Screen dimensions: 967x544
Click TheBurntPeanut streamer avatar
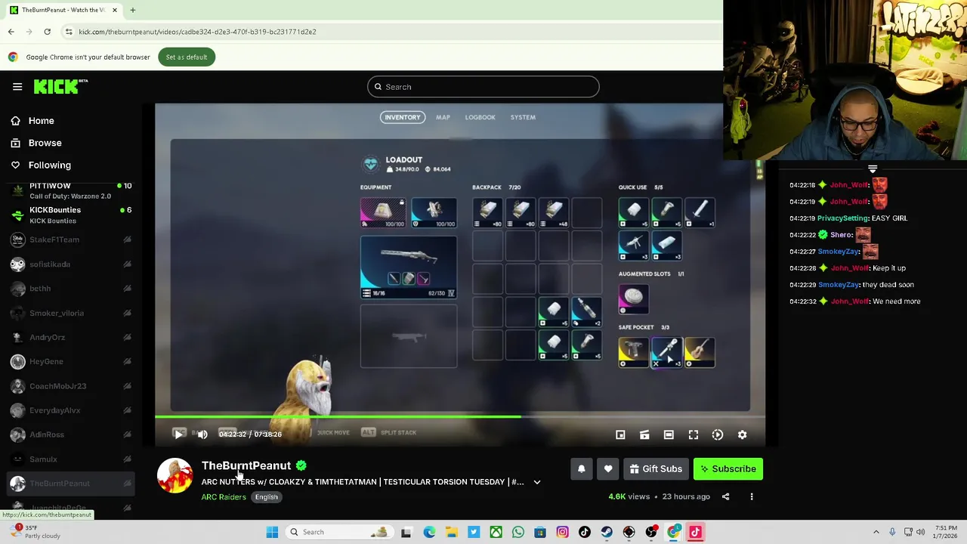[175, 476]
